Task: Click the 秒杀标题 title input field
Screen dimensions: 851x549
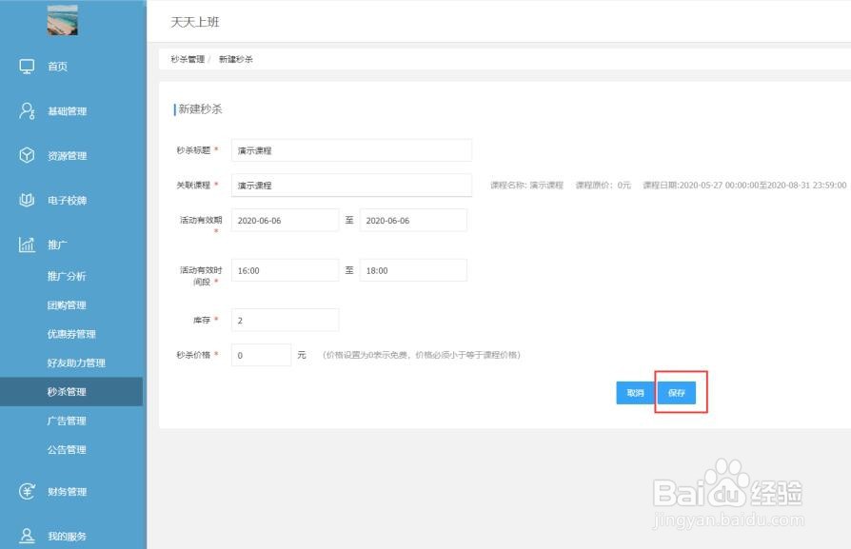Action: pyautogui.click(x=350, y=150)
